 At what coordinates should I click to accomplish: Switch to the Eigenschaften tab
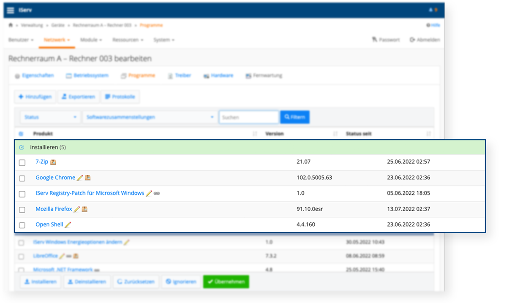[34, 76]
